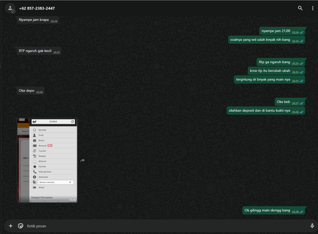The width and height of the screenshot is (318, 234).
Task: Click the attach plus icon
Action: click(11, 226)
